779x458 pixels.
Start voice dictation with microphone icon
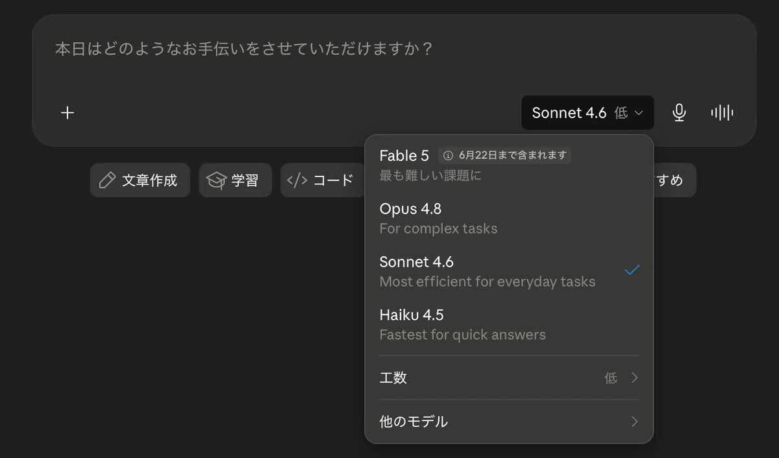679,113
